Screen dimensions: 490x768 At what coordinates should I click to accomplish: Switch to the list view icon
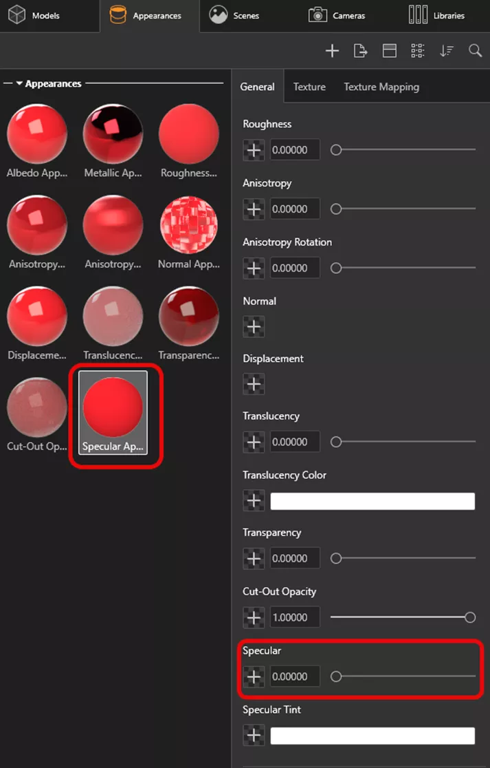coord(418,51)
